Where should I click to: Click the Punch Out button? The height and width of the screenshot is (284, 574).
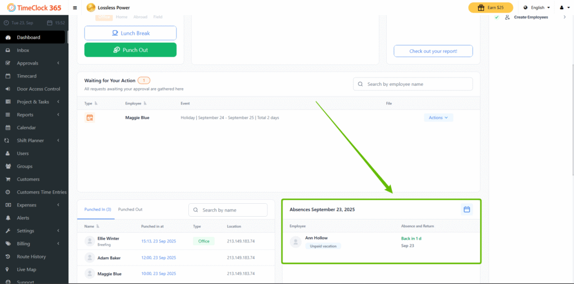130,50
